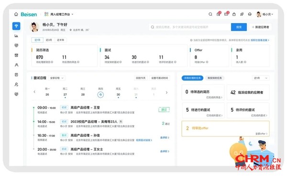This screenshot has height=176, width=287.
Task: Open the search icon in top bar
Action: (210, 14)
